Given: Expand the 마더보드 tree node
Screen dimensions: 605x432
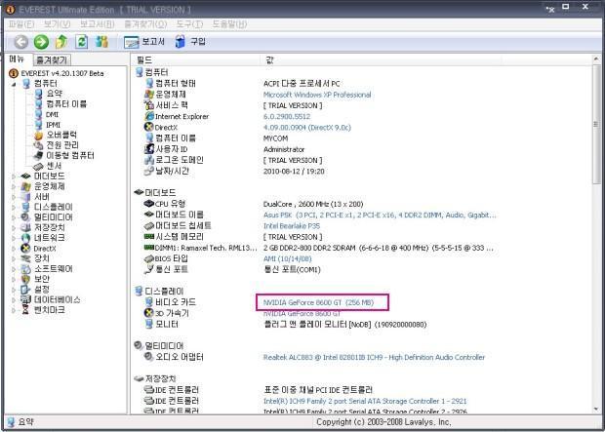Looking at the screenshot, I should pos(15,177).
